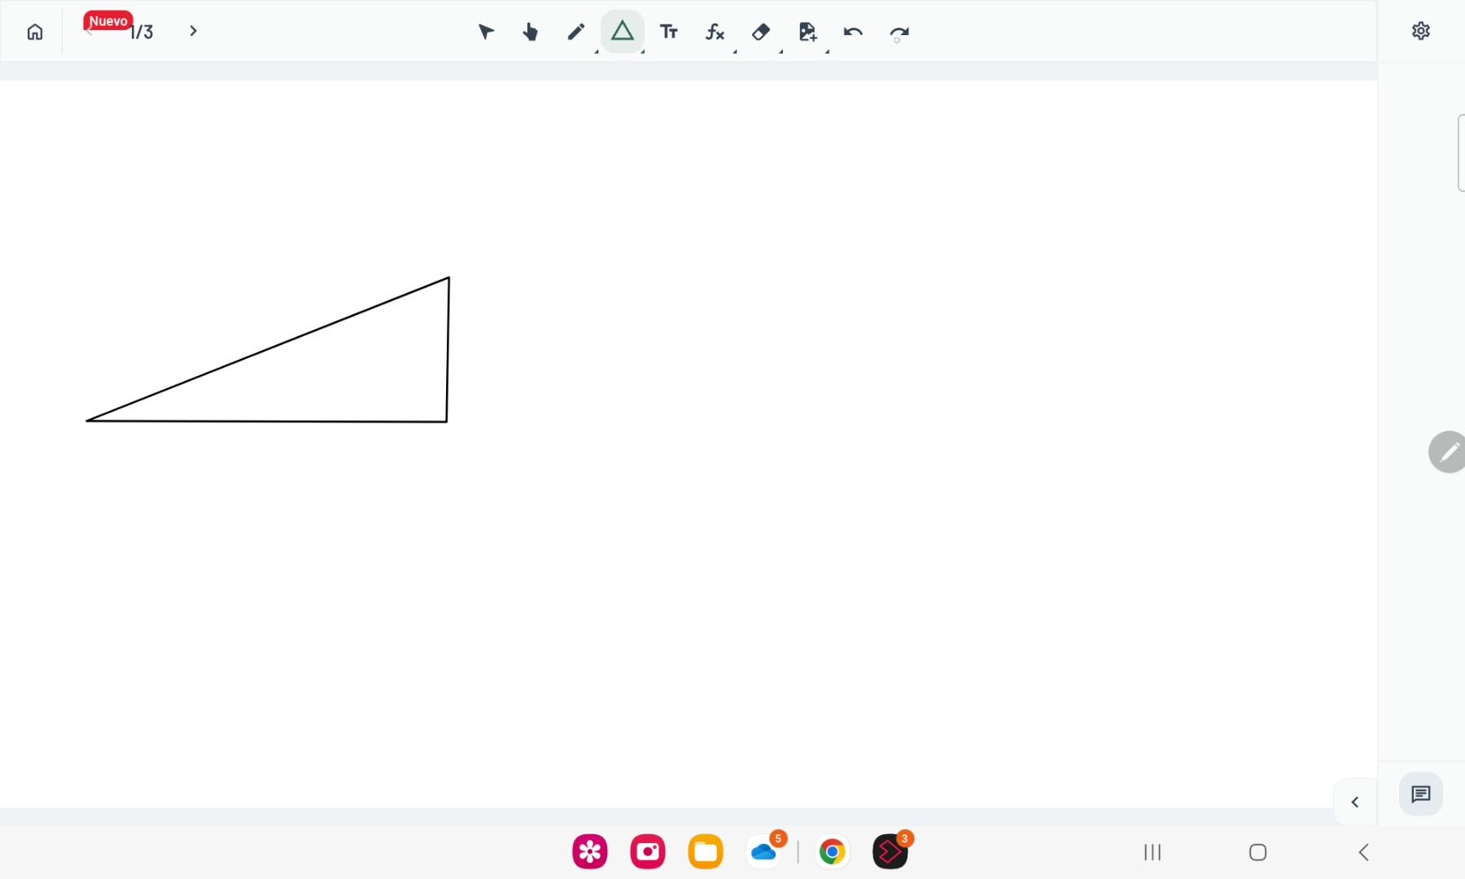Open the settings gear
The width and height of the screenshot is (1465, 879).
pos(1421,31)
